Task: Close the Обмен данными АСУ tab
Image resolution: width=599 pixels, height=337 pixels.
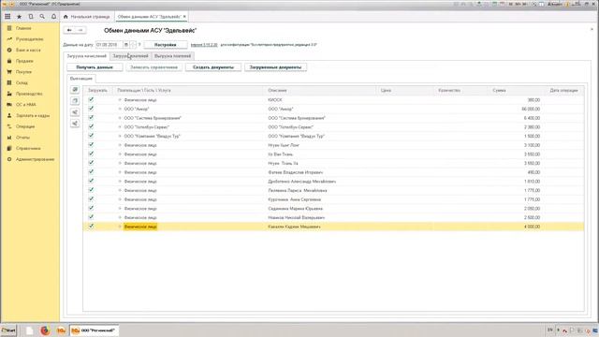Action: [x=184, y=17]
